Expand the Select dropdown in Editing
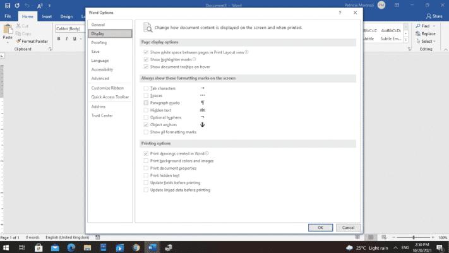The width and height of the screenshot is (449, 253). point(434,41)
